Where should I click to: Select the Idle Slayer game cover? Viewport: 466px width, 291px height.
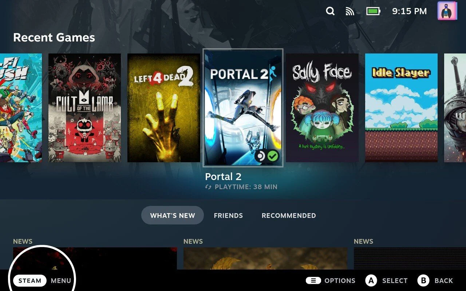click(x=401, y=108)
